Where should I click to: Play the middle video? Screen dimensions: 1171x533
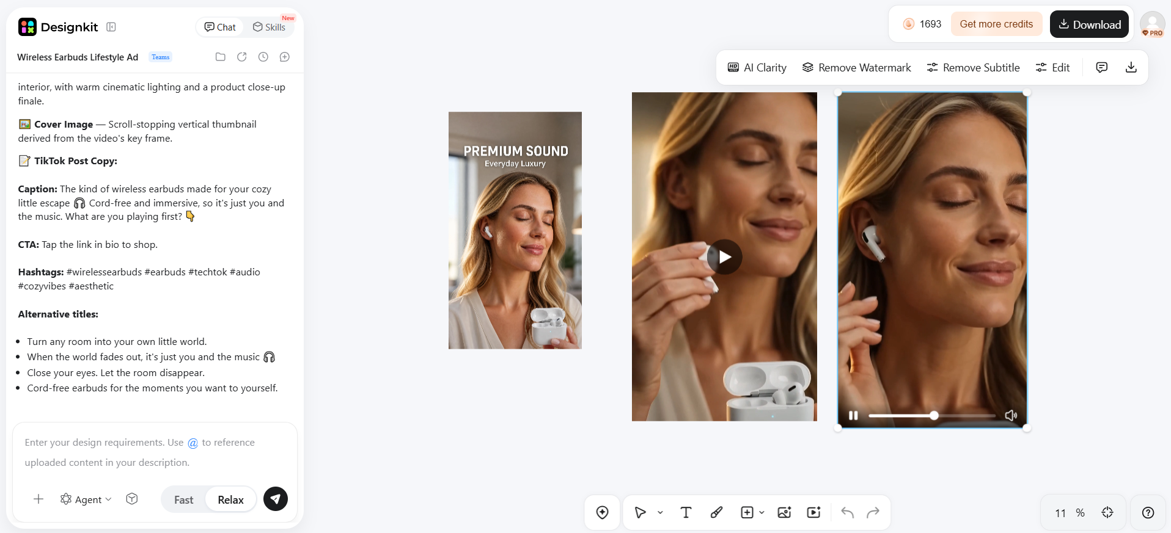(724, 257)
